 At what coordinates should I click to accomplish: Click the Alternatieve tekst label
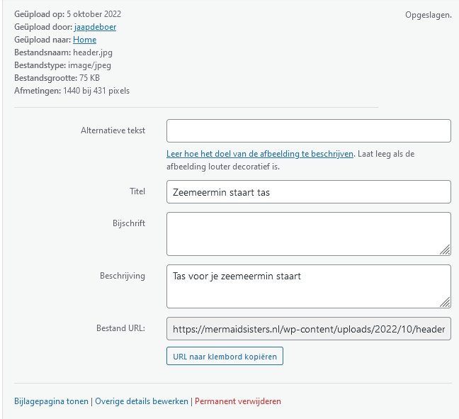[113, 130]
